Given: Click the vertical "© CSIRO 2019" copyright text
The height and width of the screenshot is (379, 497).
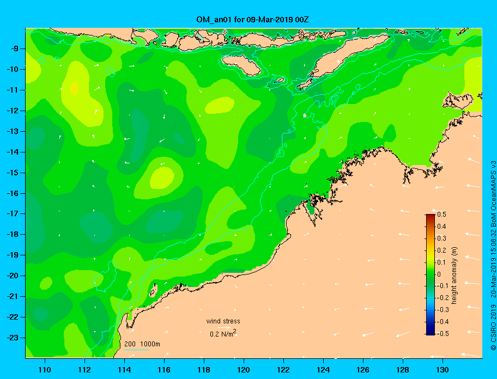Looking at the screenshot, I should coord(493,327).
